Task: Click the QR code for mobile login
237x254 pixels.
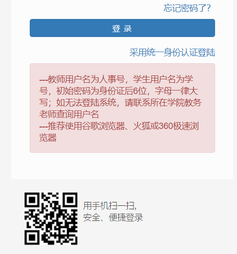Action: pos(51,218)
